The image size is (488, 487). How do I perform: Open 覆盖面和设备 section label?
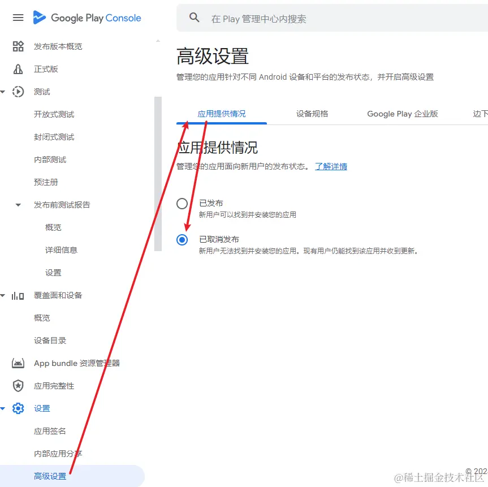point(58,295)
